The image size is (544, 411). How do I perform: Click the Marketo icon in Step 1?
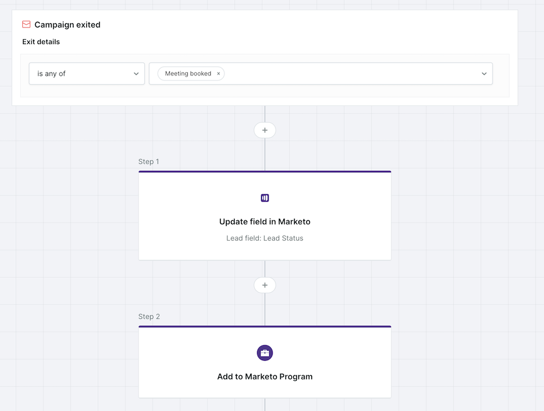[265, 198]
